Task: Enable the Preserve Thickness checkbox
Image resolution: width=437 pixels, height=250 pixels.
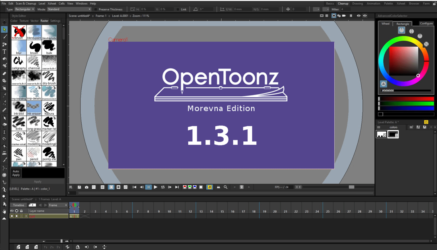Action: click(95, 9)
